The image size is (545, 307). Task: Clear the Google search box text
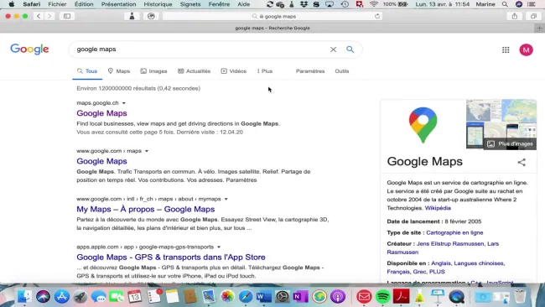pyautogui.click(x=333, y=49)
